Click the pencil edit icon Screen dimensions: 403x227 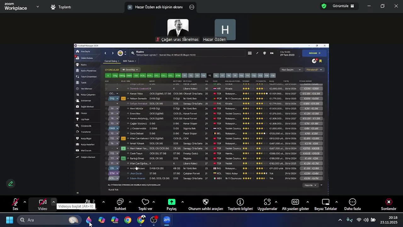coord(257,53)
